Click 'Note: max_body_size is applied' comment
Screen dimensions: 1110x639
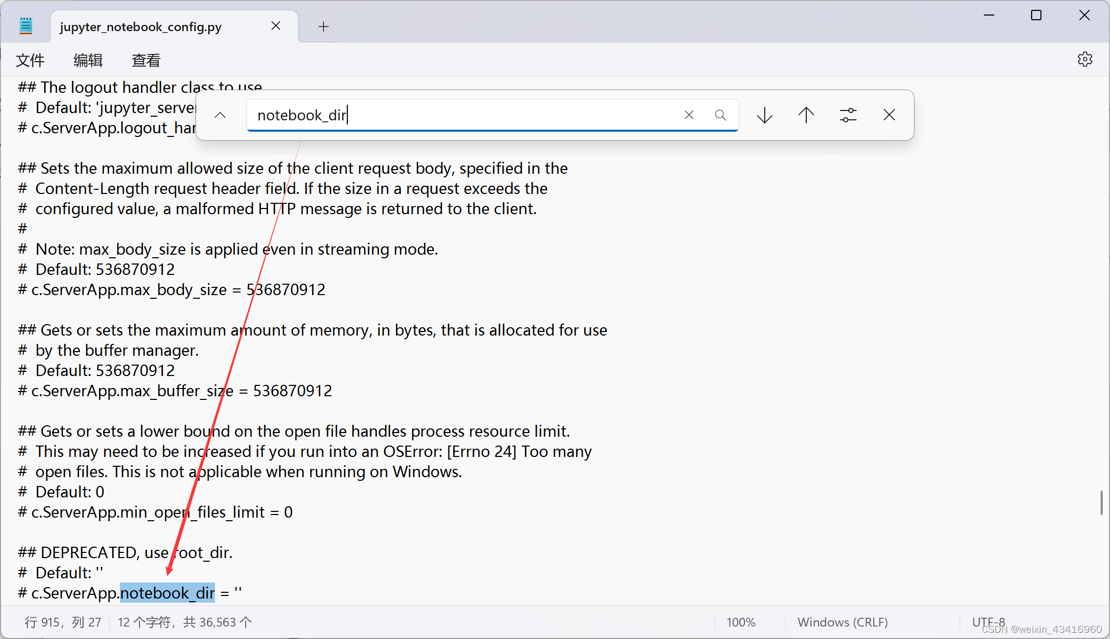(228, 249)
